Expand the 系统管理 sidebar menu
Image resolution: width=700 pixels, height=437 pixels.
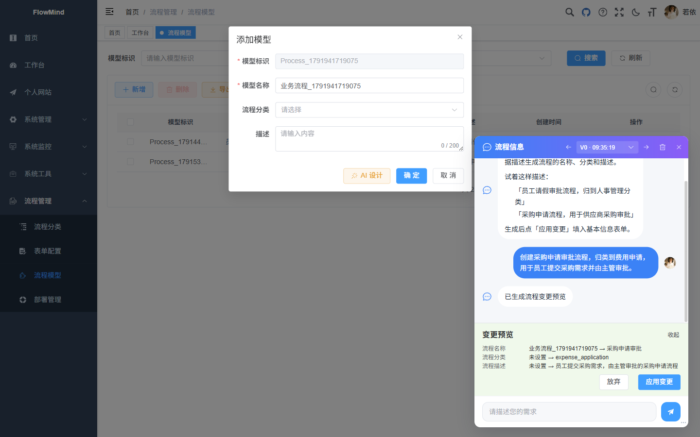(x=49, y=119)
